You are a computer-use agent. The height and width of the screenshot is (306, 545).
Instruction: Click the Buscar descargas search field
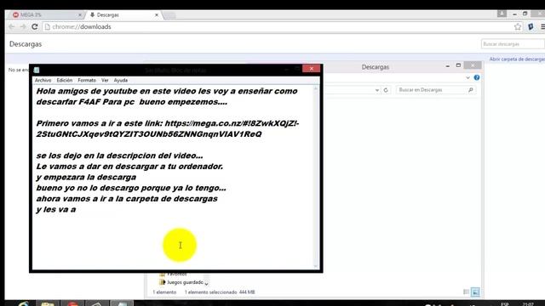[x=513, y=44]
